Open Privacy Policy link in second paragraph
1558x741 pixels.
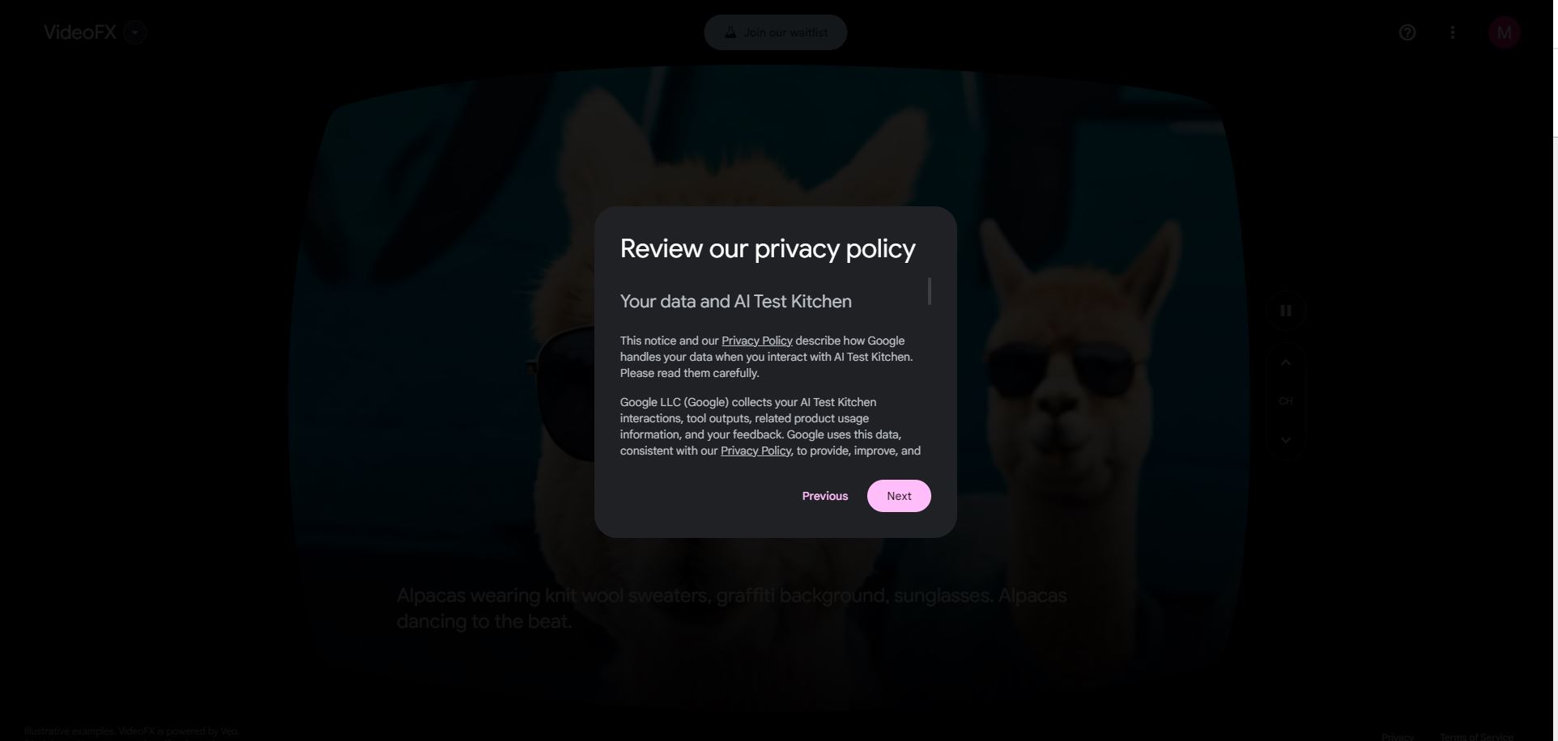756,451
